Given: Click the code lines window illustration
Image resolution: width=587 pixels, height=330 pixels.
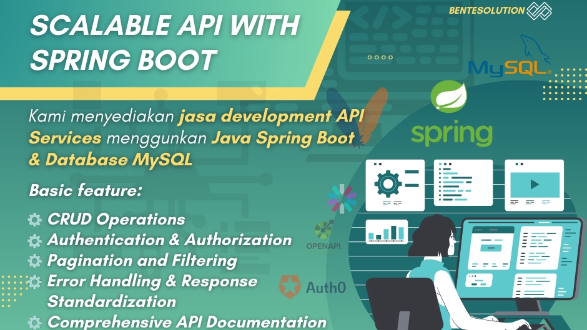Looking at the screenshot, I should pyautogui.click(x=463, y=183).
